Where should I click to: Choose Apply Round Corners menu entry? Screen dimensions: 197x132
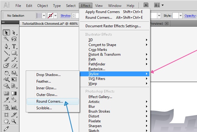114,12
